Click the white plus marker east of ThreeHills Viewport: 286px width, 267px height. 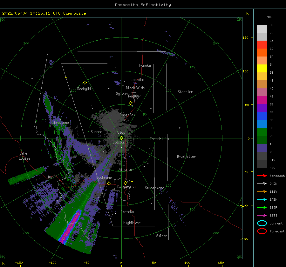[x=180, y=128]
